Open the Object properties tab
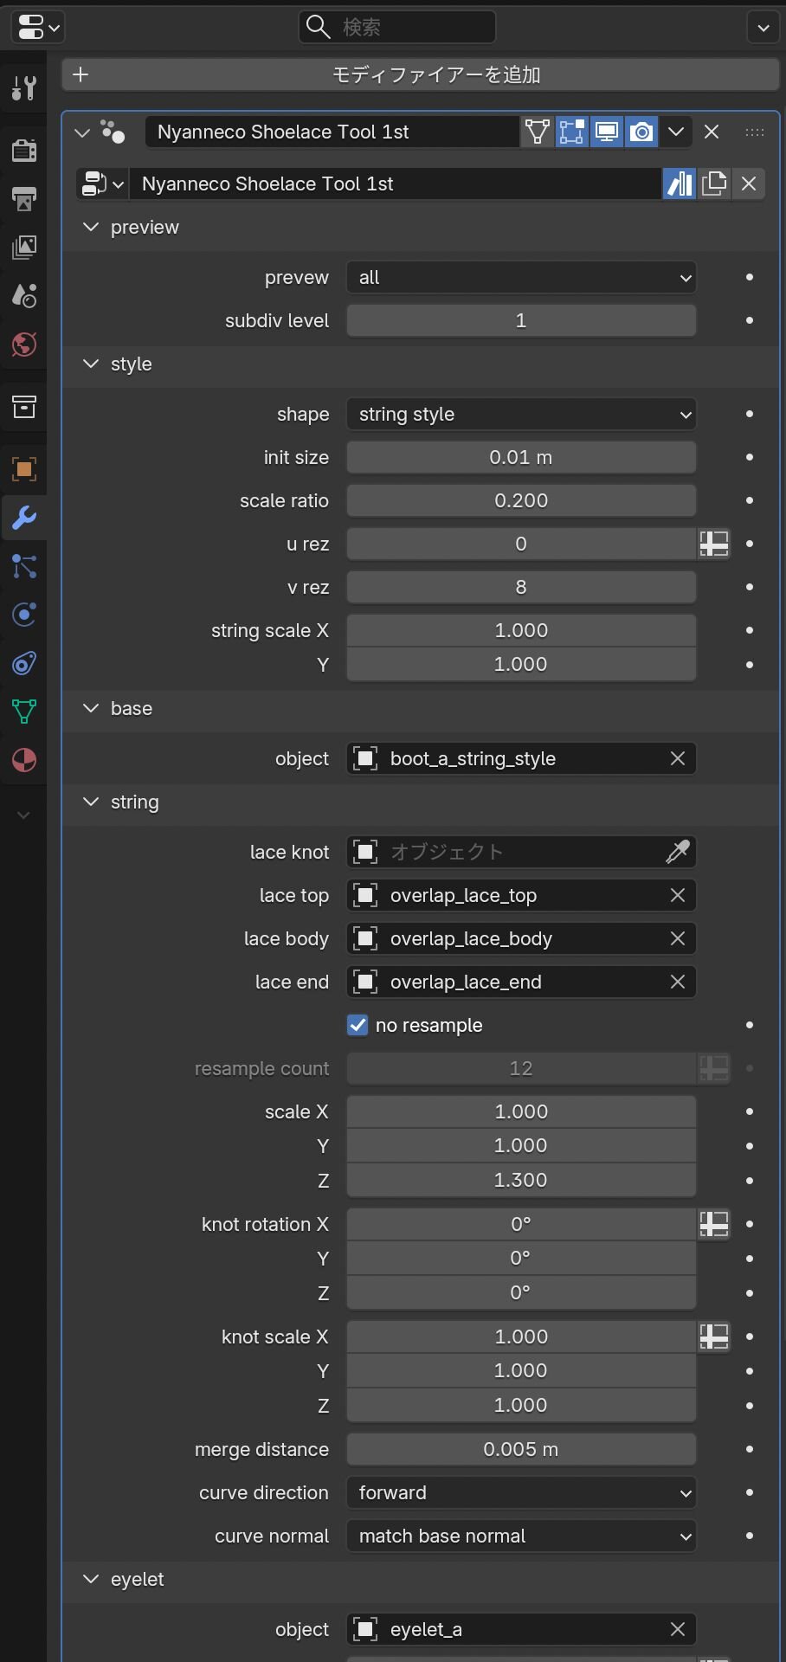The width and height of the screenshot is (786, 1662). [23, 469]
